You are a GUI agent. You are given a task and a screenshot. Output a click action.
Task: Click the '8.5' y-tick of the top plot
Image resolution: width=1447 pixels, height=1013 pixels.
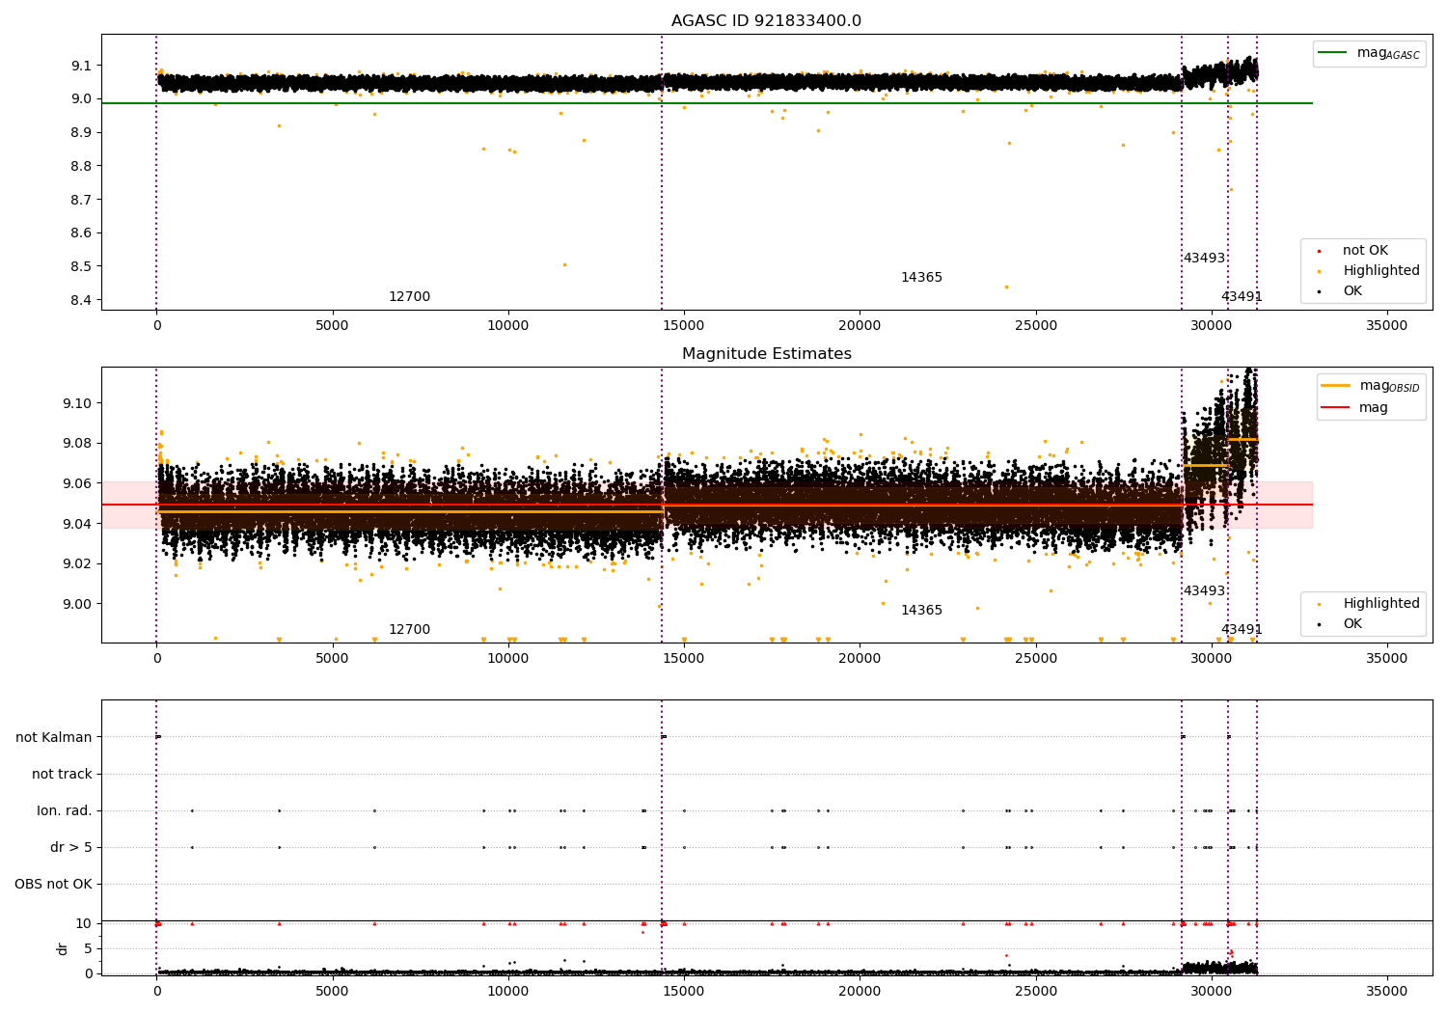click(x=82, y=266)
